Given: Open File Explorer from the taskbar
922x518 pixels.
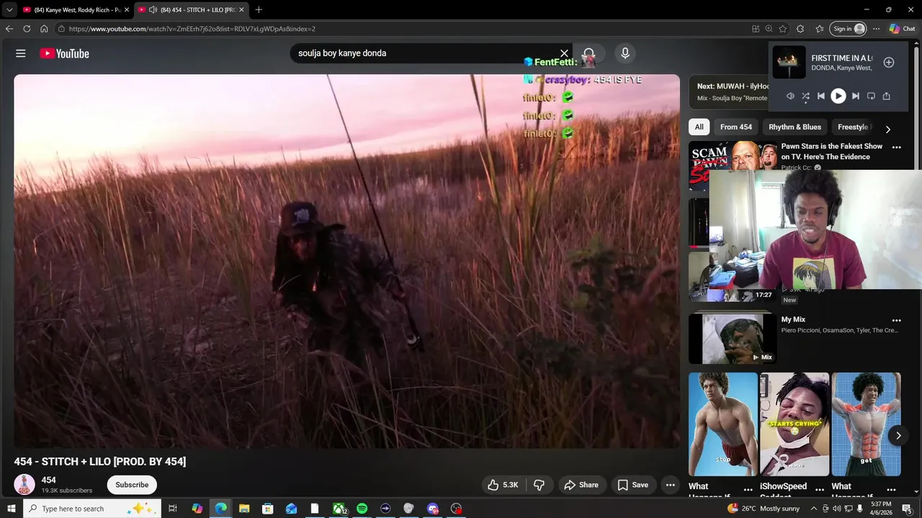Looking at the screenshot, I should tap(244, 509).
